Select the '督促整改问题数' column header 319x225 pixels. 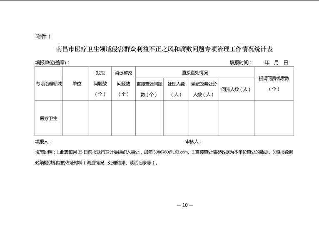pyautogui.click(x=123, y=83)
